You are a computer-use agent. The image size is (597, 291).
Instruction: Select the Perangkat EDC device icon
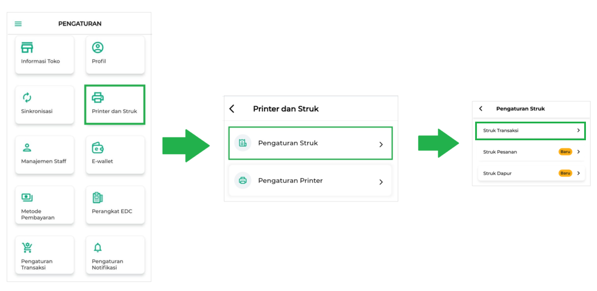click(x=98, y=197)
